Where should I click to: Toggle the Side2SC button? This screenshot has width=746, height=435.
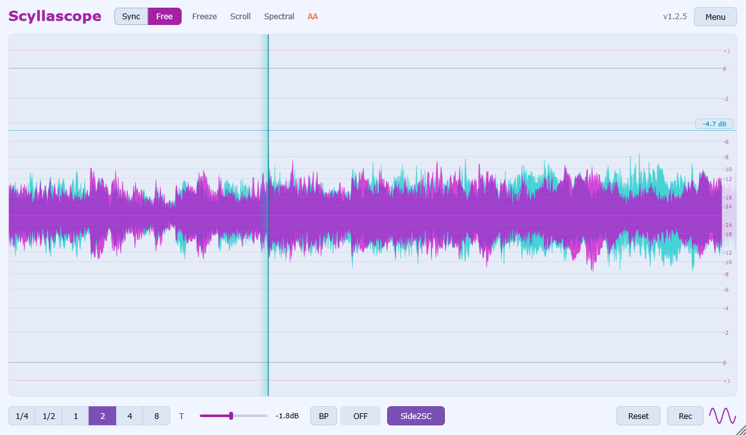(415, 416)
